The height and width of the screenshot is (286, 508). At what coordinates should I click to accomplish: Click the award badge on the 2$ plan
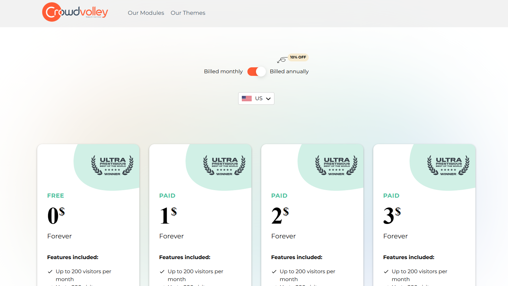[336, 165]
